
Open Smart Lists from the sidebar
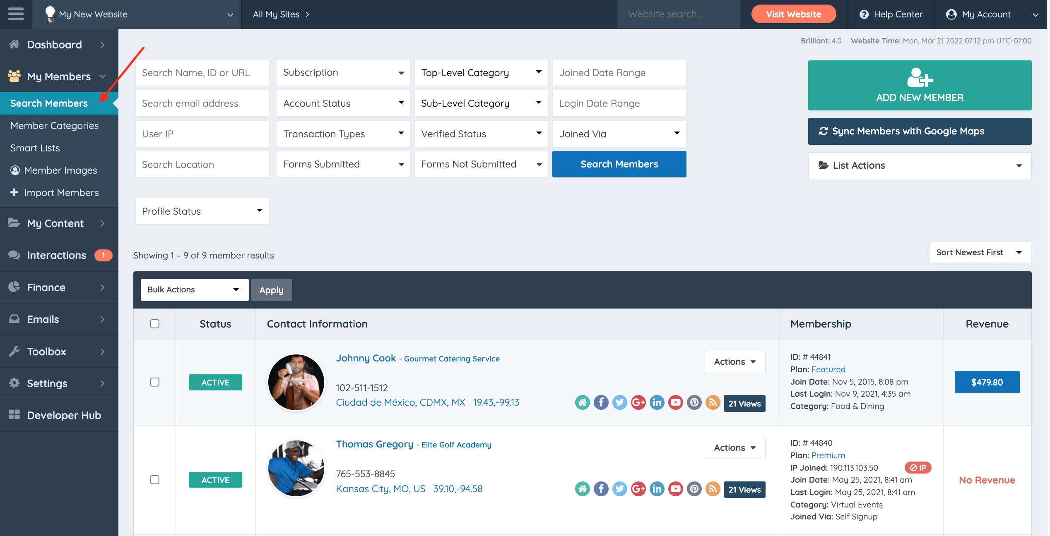(x=35, y=148)
